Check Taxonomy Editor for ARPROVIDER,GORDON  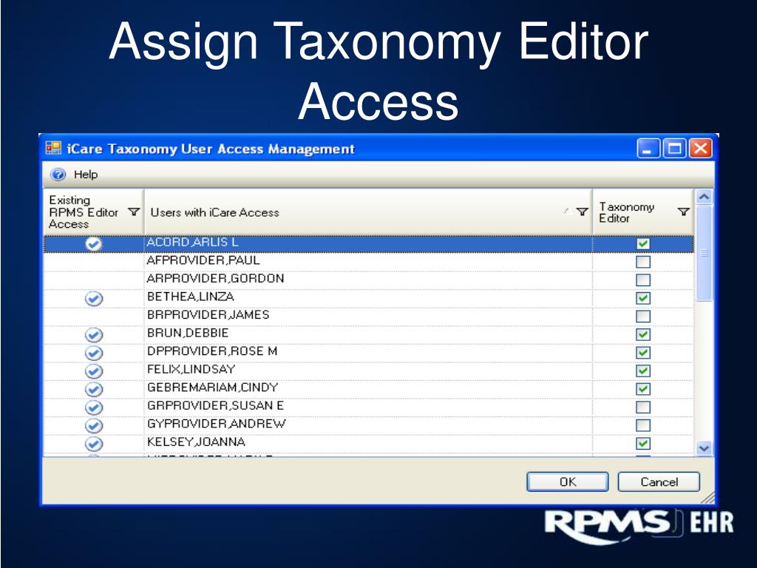[642, 280]
